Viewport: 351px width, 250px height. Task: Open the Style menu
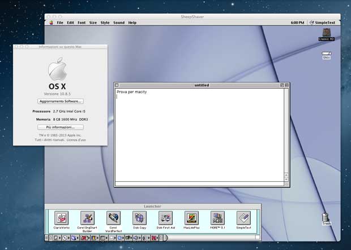(105, 23)
